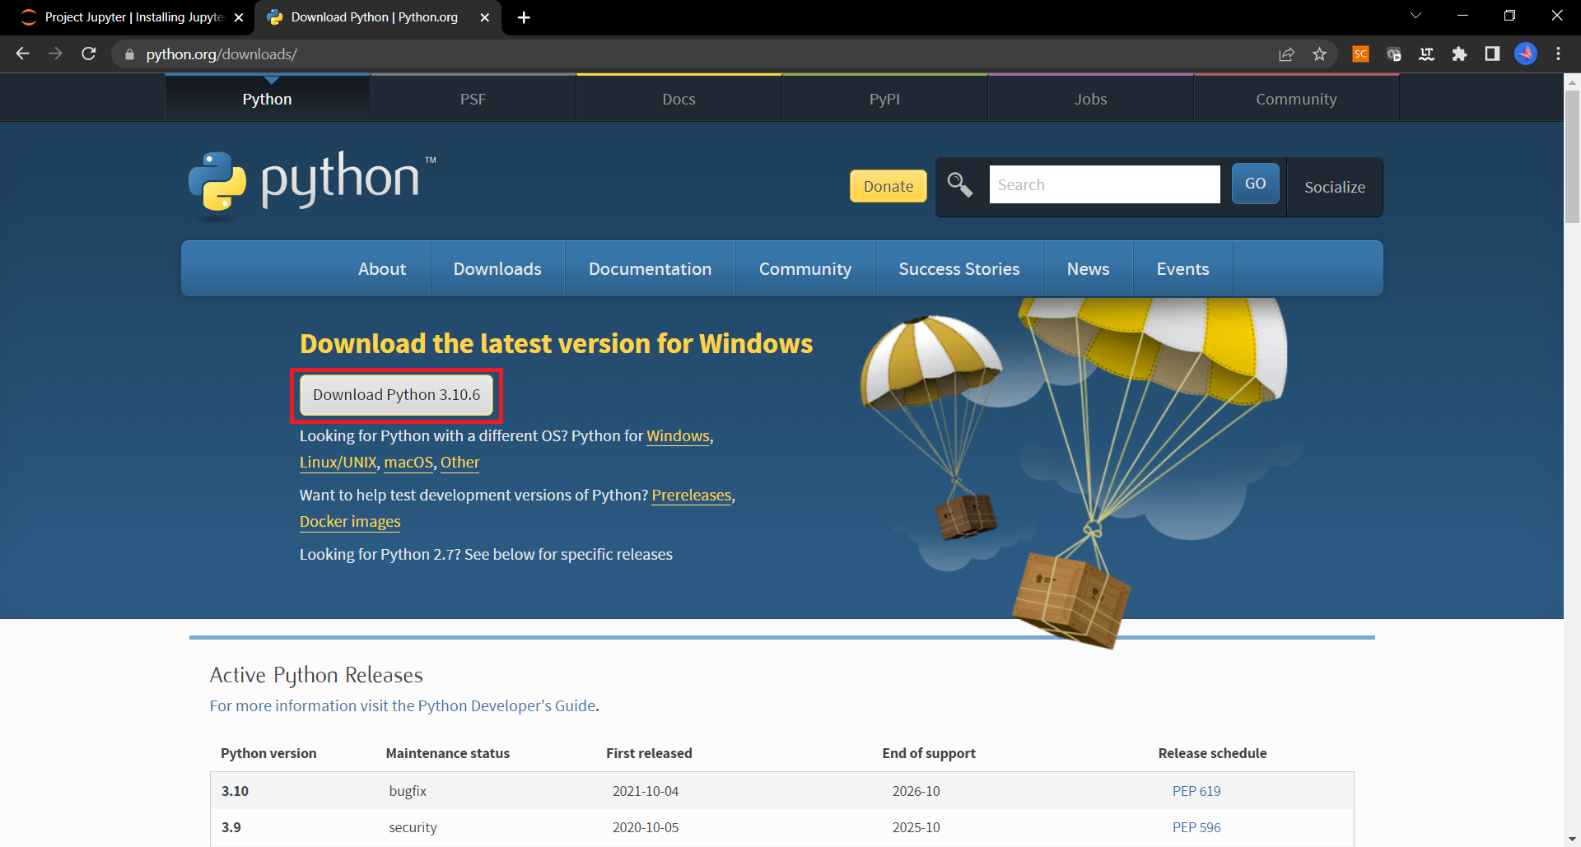Screen dimensions: 1581x847
Task: Click the browser back arrow
Action: click(x=22, y=54)
